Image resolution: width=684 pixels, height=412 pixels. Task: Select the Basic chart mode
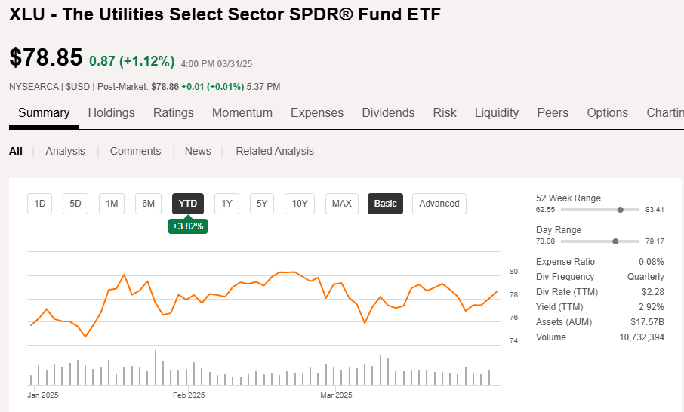tap(385, 204)
